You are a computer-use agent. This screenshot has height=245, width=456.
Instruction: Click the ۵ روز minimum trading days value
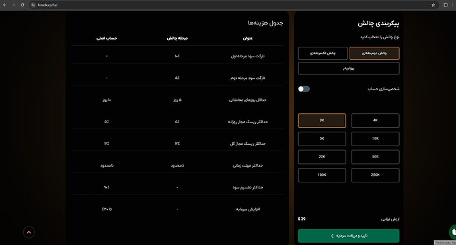pos(177,100)
